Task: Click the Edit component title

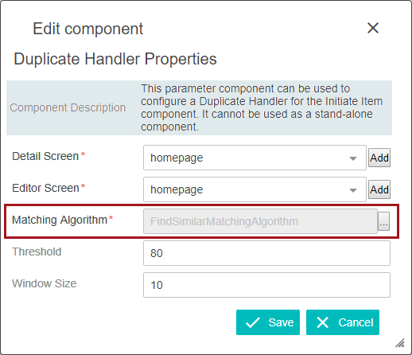Action: [x=87, y=29]
